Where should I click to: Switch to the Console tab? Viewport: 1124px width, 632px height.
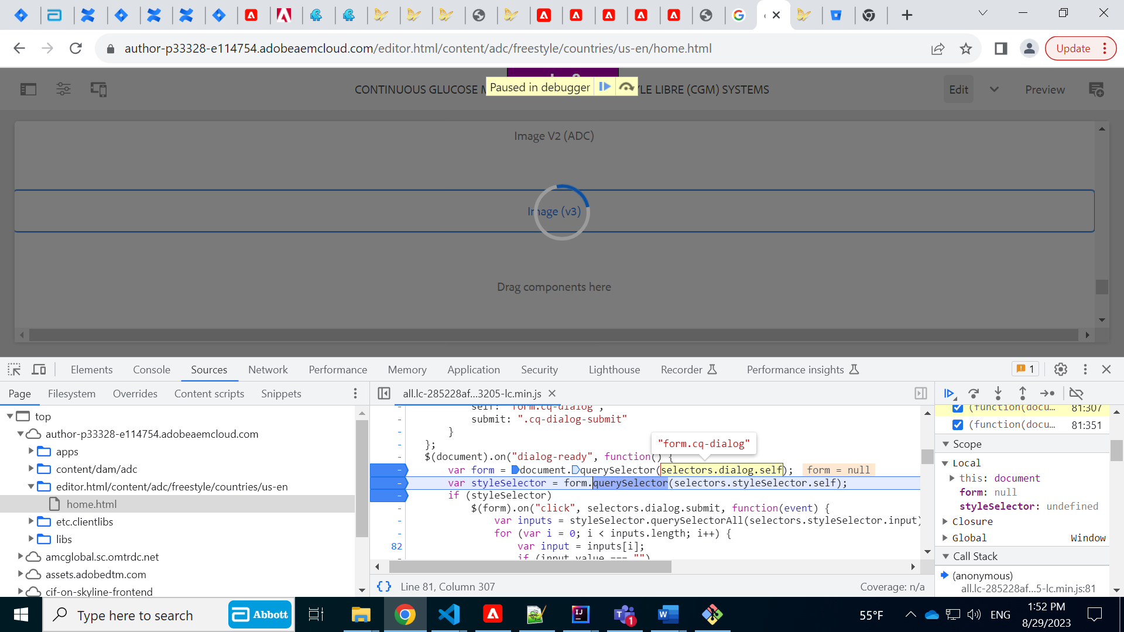tap(151, 369)
